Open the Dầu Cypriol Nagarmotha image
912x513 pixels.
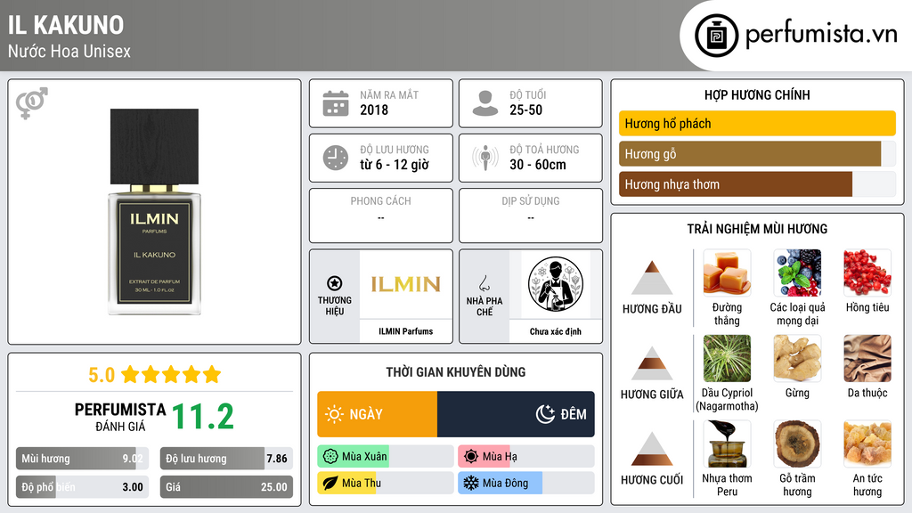[x=727, y=358]
